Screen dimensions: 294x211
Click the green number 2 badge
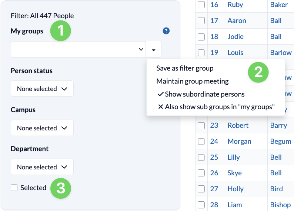coord(258,72)
